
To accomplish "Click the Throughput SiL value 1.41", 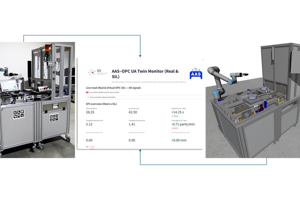I will [x=132, y=124].
